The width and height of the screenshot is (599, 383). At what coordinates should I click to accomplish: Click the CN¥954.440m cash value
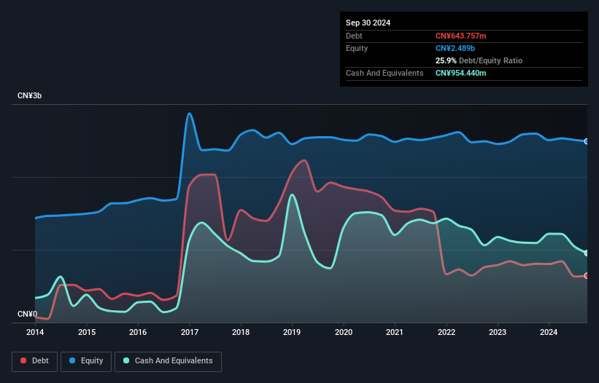click(x=460, y=73)
